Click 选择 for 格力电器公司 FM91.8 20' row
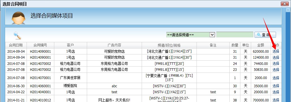This screenshot has width=291, height=102. point(276,63)
